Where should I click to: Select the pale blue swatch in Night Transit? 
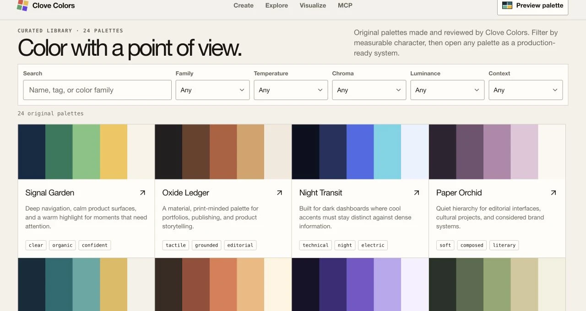415,152
